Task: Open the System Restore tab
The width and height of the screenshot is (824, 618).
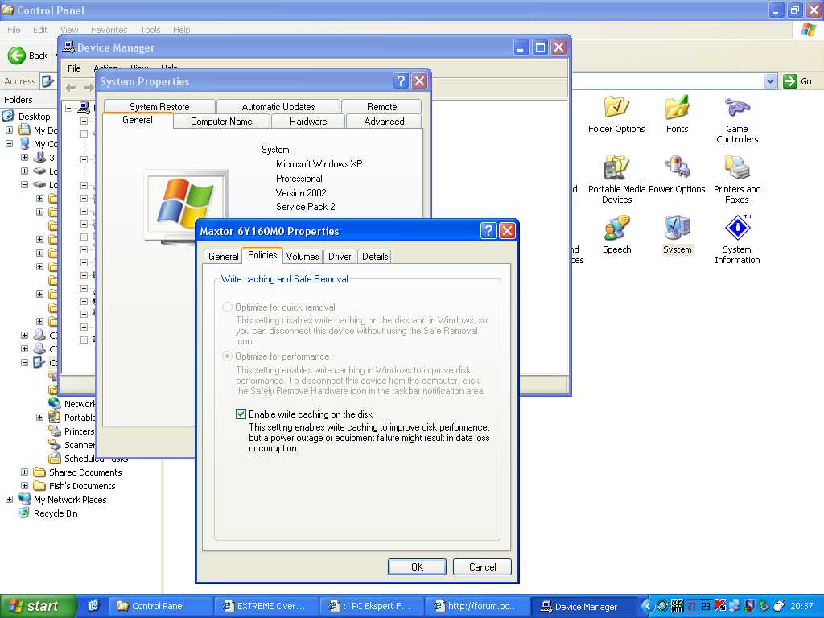Action: click(x=159, y=107)
